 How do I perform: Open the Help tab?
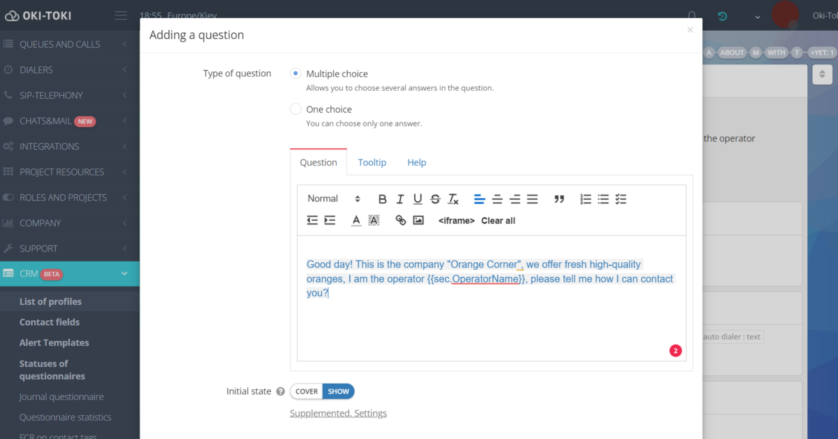416,162
